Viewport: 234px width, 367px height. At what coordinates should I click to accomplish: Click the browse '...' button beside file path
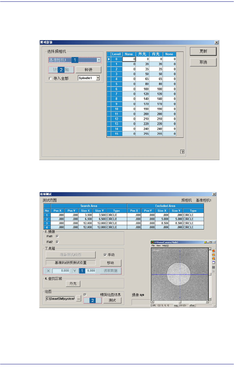coord(79,299)
